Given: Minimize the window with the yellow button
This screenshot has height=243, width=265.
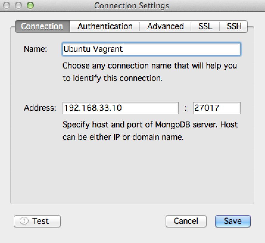Looking at the screenshot, I should (18, 5).
